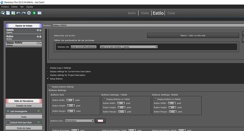This screenshot has width=244, height=131.
Task: Move Galería down with its arrow icon
Action: point(40,30)
